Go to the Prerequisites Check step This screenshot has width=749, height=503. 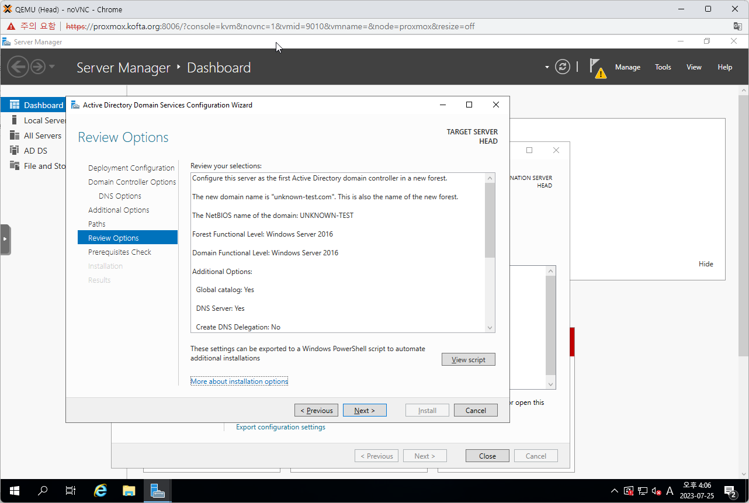120,252
